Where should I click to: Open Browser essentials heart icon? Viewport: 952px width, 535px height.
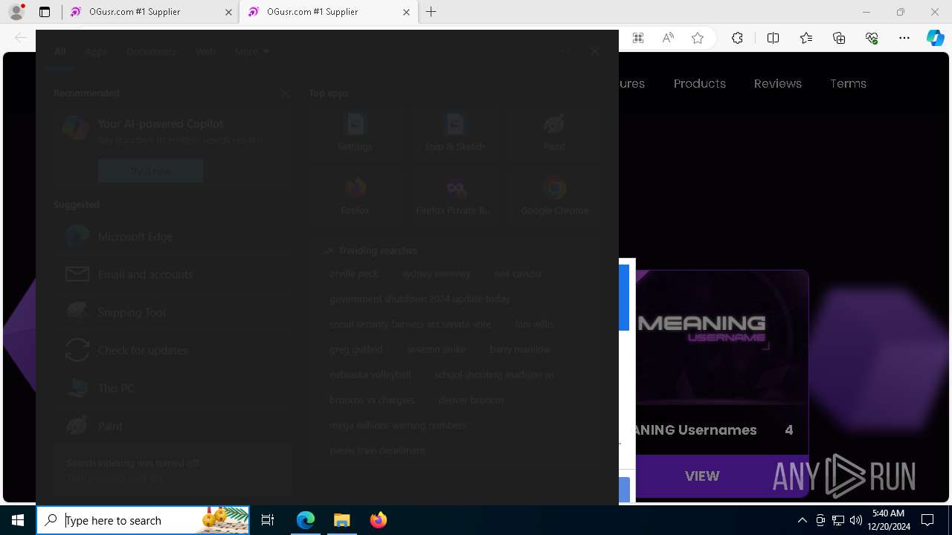pyautogui.click(x=872, y=38)
